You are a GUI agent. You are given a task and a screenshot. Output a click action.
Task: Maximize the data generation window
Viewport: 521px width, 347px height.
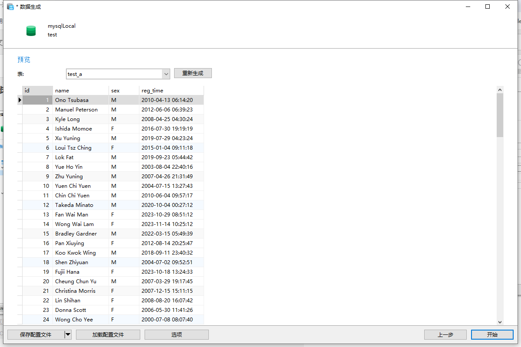pos(488,7)
